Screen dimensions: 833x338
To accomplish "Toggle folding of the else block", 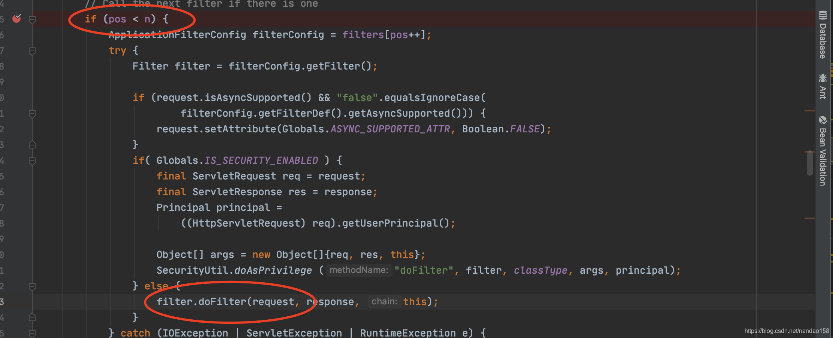I will (x=32, y=286).
